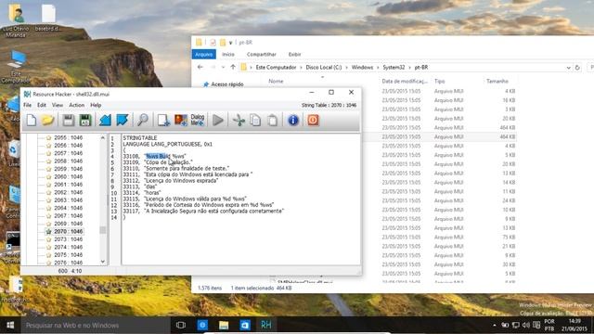Open File Explorer from the taskbar

(x=224, y=325)
